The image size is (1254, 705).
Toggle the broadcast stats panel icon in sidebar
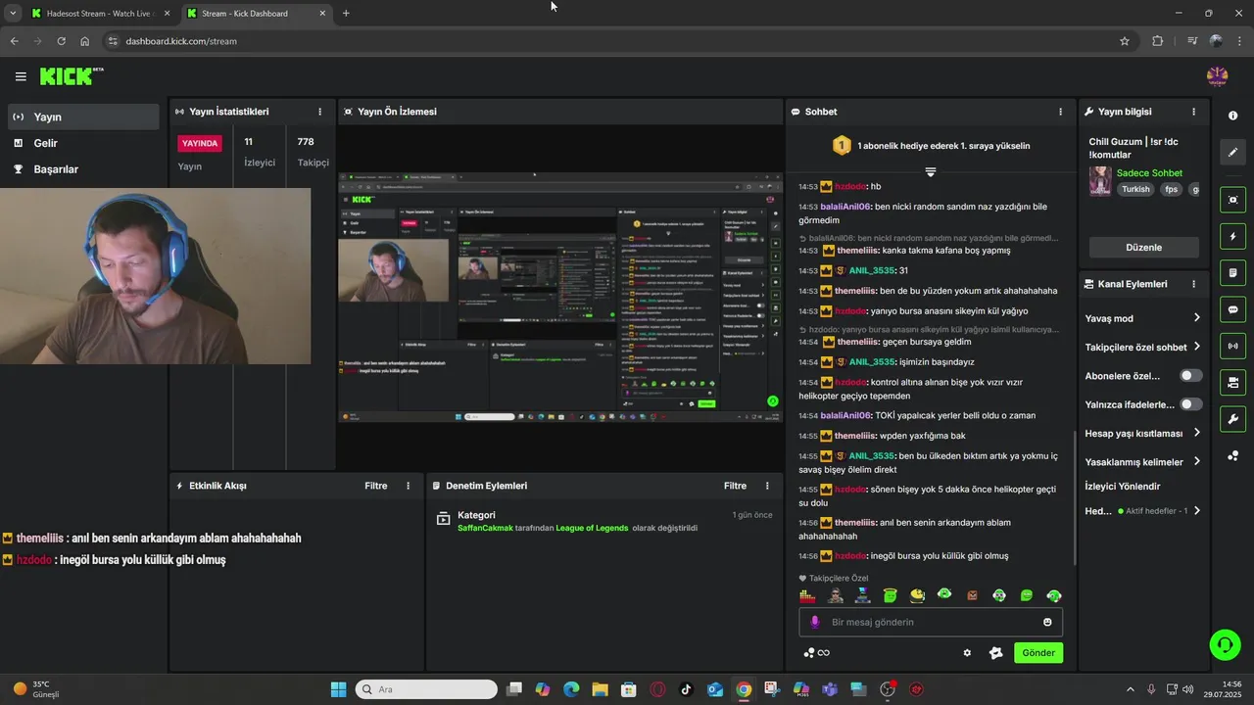point(1232,346)
